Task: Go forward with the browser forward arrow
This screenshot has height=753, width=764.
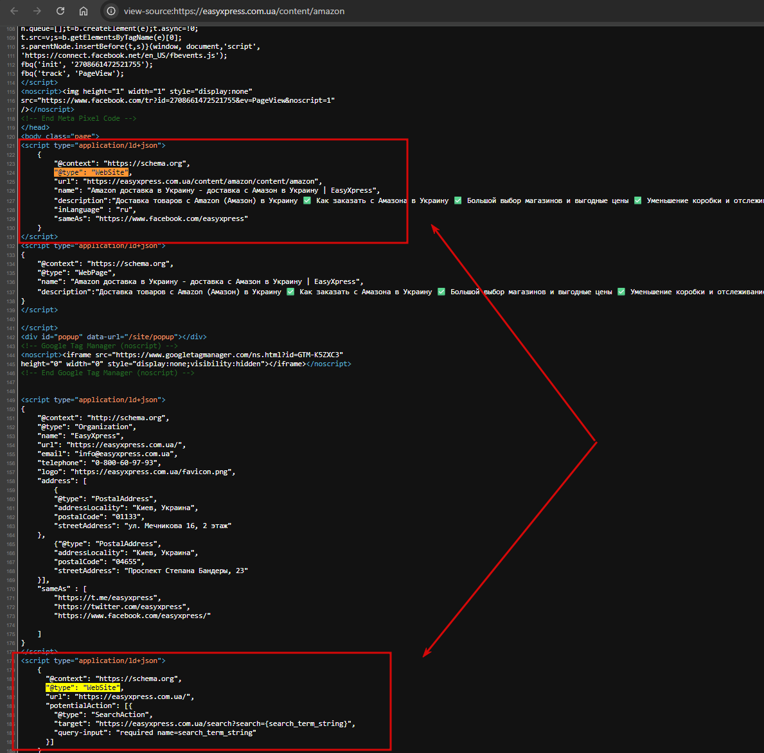Action: 37,11
